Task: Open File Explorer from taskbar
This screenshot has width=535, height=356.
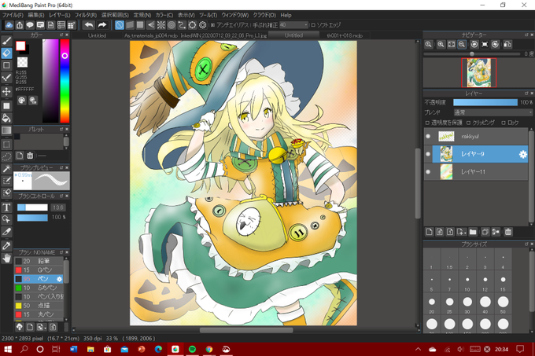Action: tap(90, 349)
